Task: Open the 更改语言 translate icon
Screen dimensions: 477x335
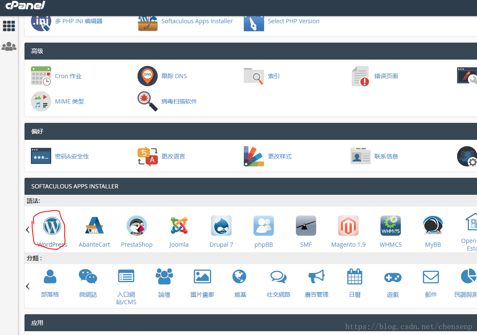Action: (148, 156)
